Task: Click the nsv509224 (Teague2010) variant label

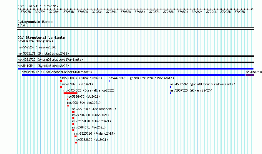Action: pos(37,47)
